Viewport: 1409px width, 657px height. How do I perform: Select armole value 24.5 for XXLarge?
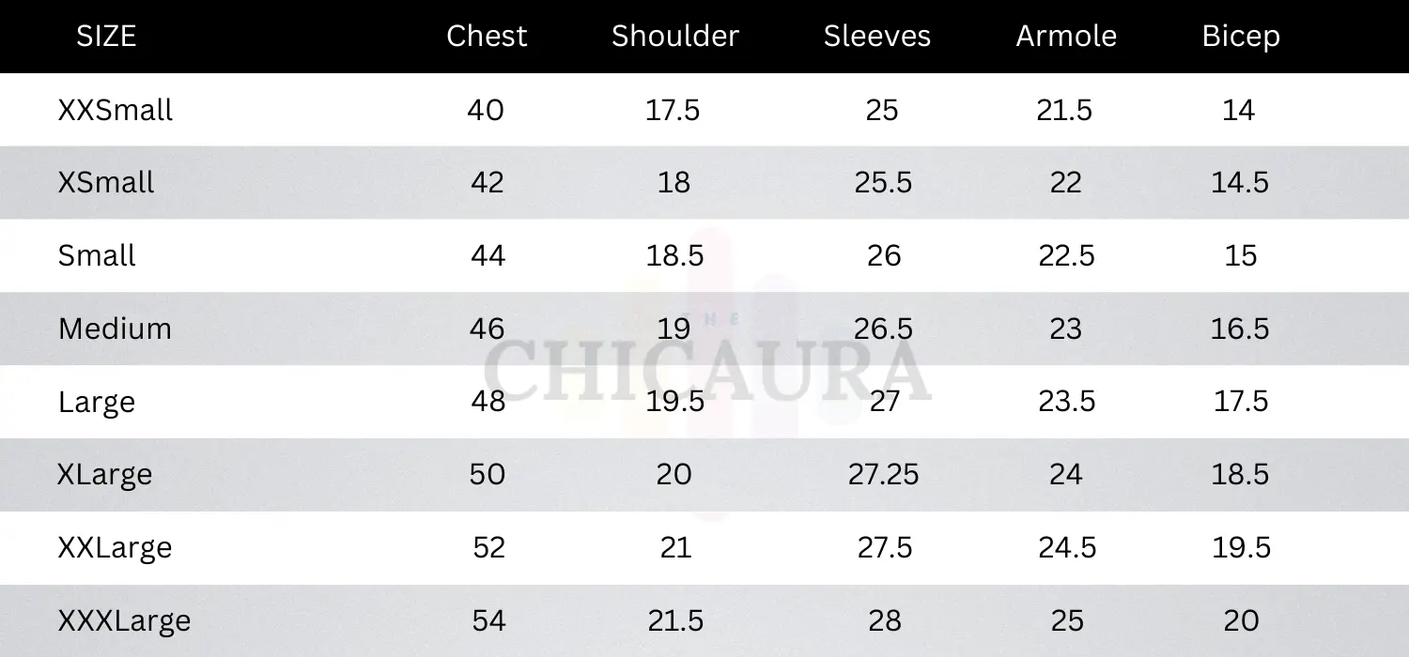click(1067, 547)
